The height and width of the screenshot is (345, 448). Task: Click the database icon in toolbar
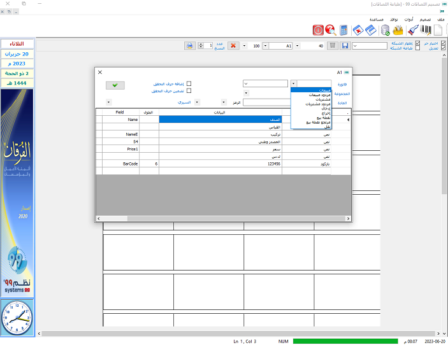(385, 30)
